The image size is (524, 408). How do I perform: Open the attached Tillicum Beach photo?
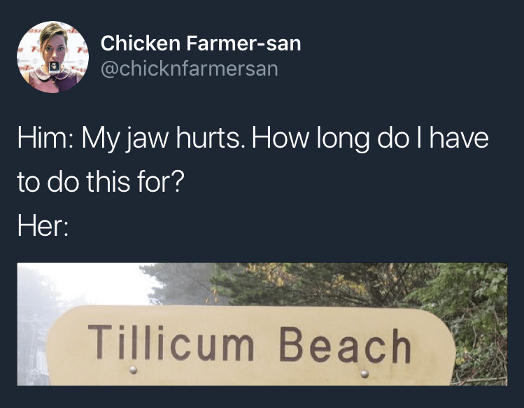coord(262,324)
